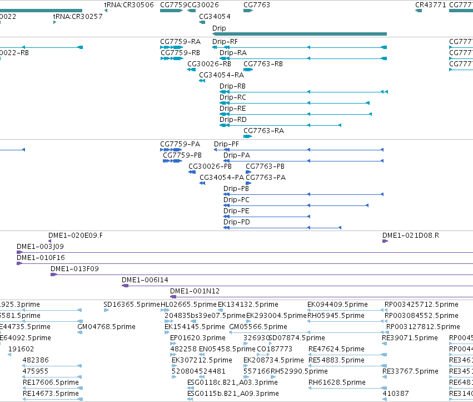Click EST RE54883.5prime
The height and width of the screenshot is (402, 473).
(x=337, y=360)
